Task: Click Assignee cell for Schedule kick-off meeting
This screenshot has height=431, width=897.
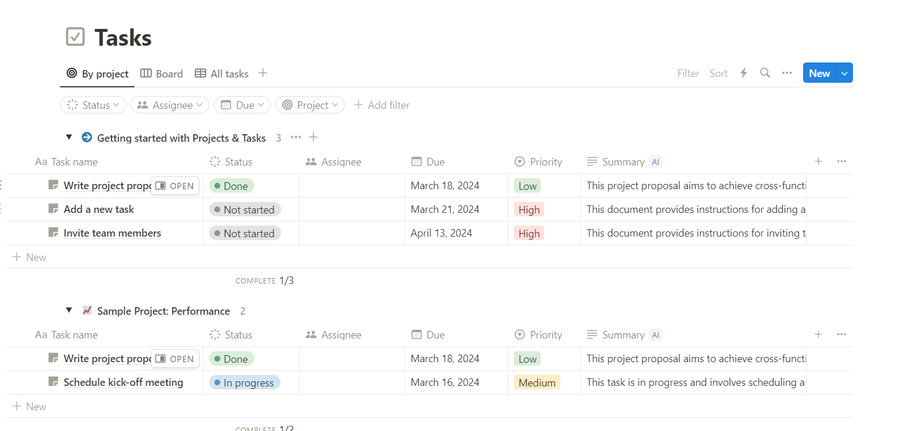Action: click(x=352, y=382)
